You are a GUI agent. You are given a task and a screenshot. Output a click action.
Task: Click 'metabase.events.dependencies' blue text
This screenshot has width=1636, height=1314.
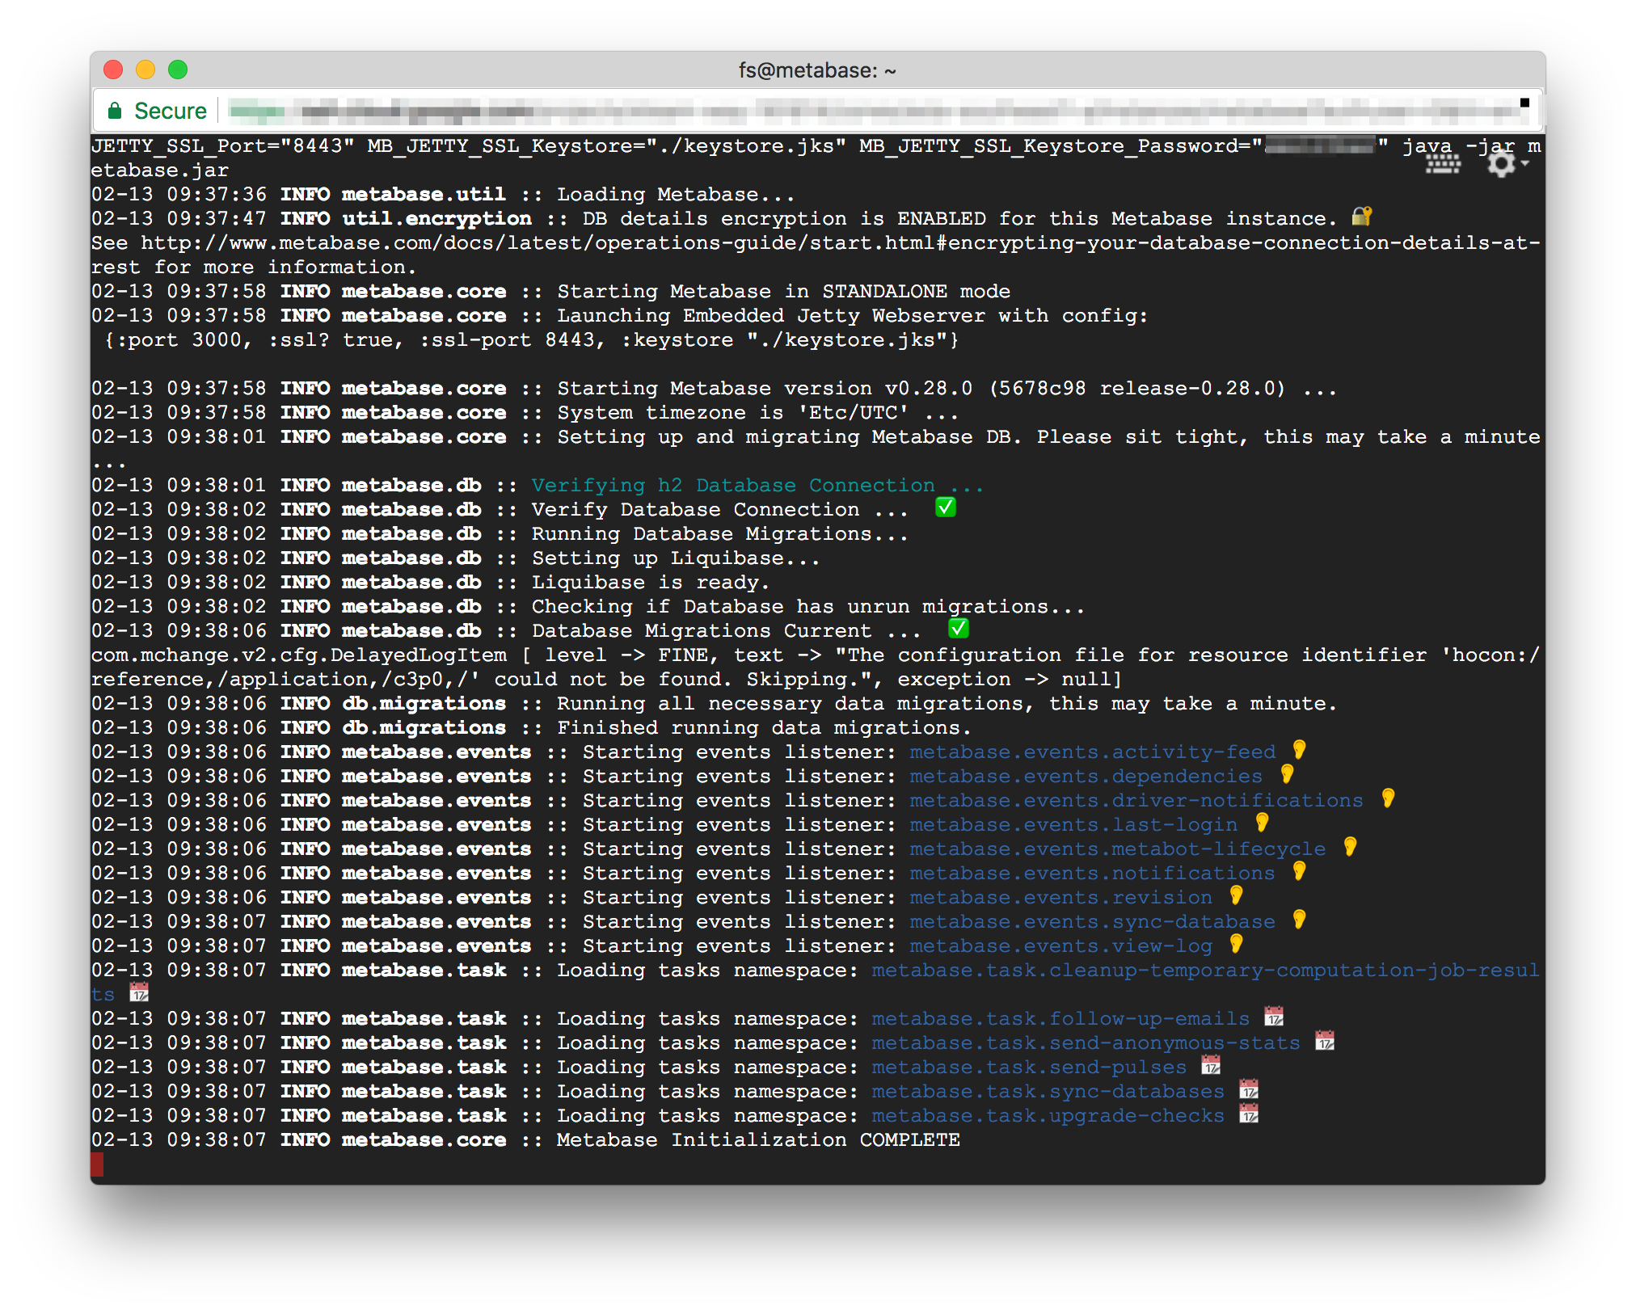(1086, 777)
